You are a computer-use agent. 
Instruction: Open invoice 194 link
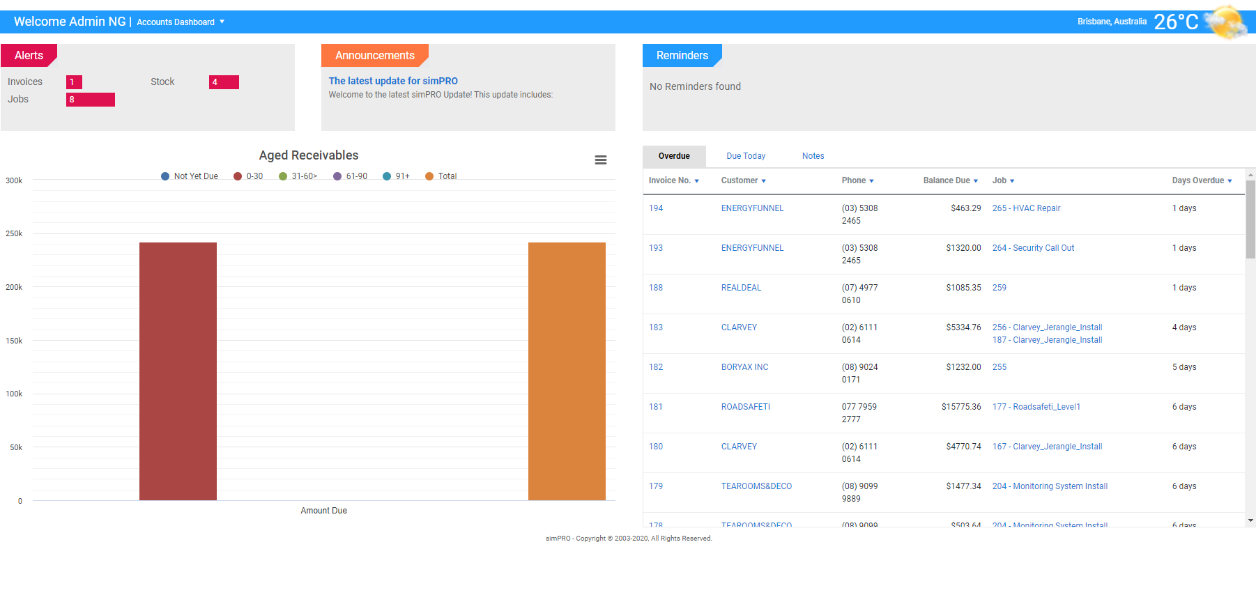point(656,208)
